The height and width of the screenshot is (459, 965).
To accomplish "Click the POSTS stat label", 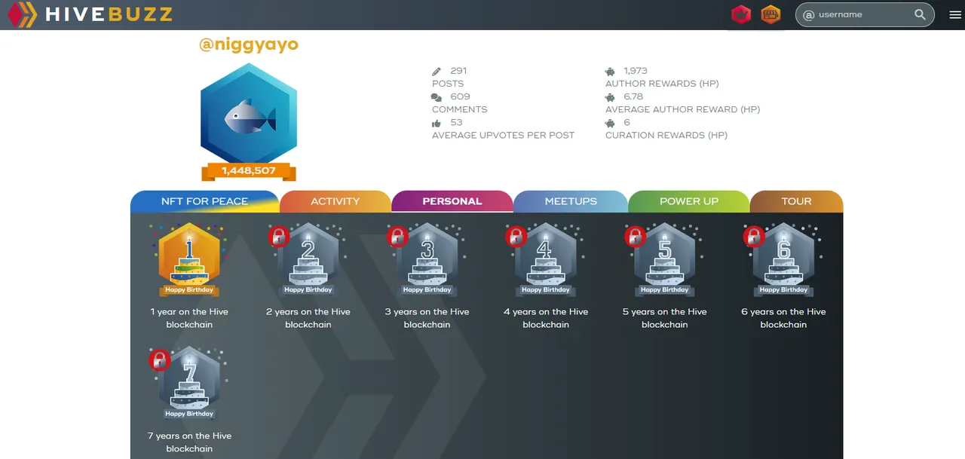I will pyautogui.click(x=448, y=84).
